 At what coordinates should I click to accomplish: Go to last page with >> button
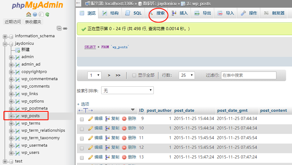coord(118,75)
